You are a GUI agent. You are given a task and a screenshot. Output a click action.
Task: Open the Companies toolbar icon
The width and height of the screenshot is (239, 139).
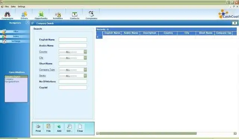tap(91, 15)
